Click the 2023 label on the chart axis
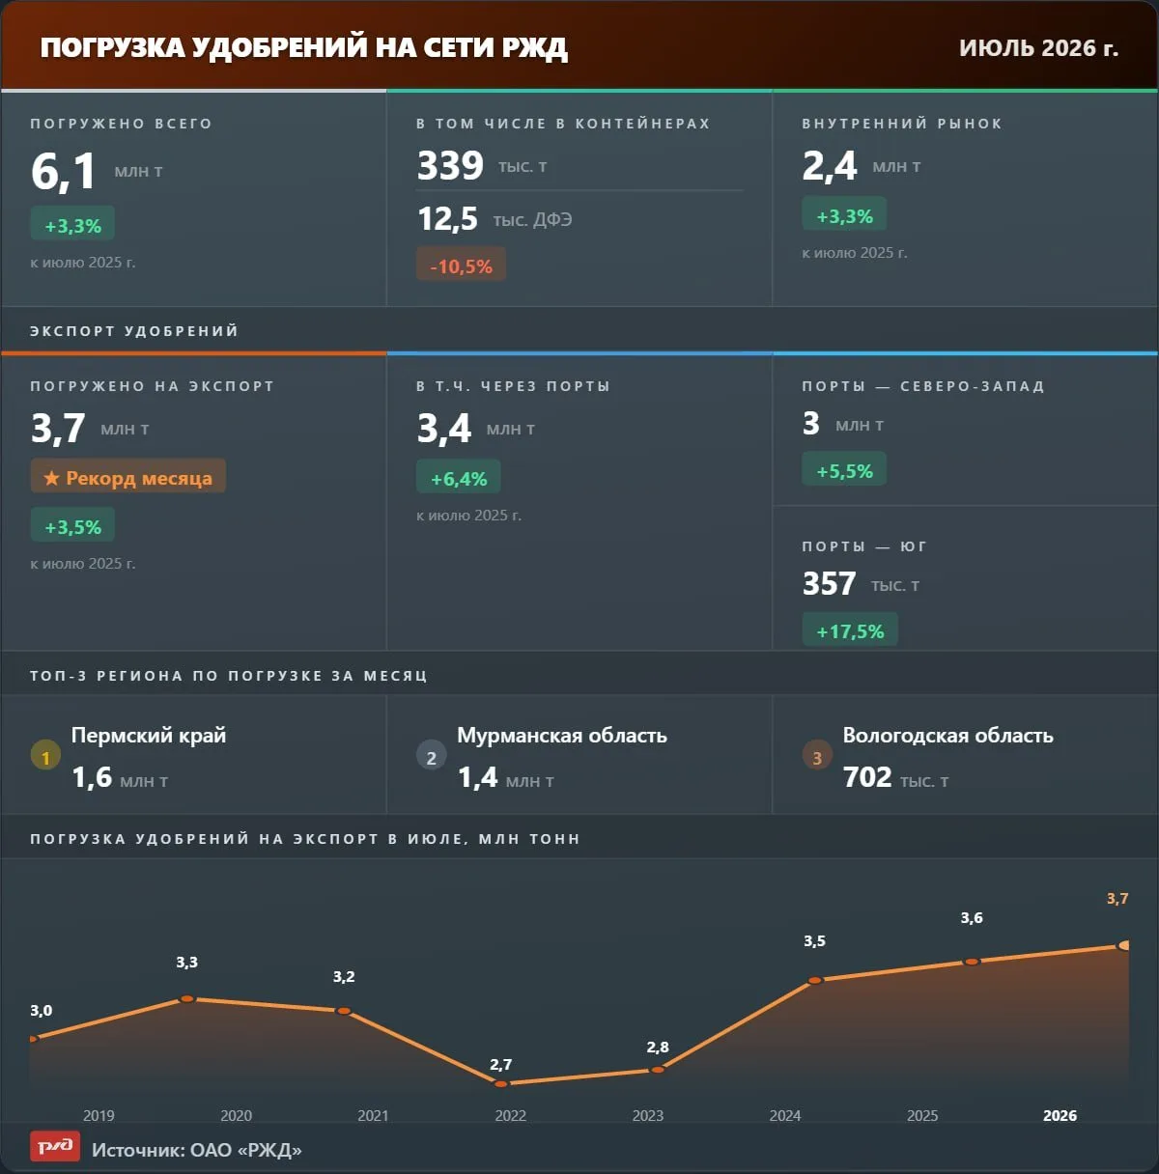 click(x=647, y=1115)
